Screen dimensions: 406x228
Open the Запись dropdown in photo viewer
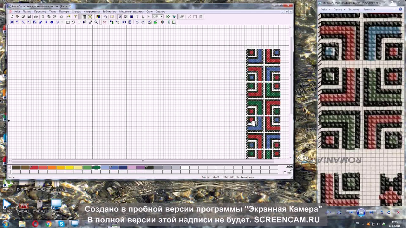pos(369,9)
